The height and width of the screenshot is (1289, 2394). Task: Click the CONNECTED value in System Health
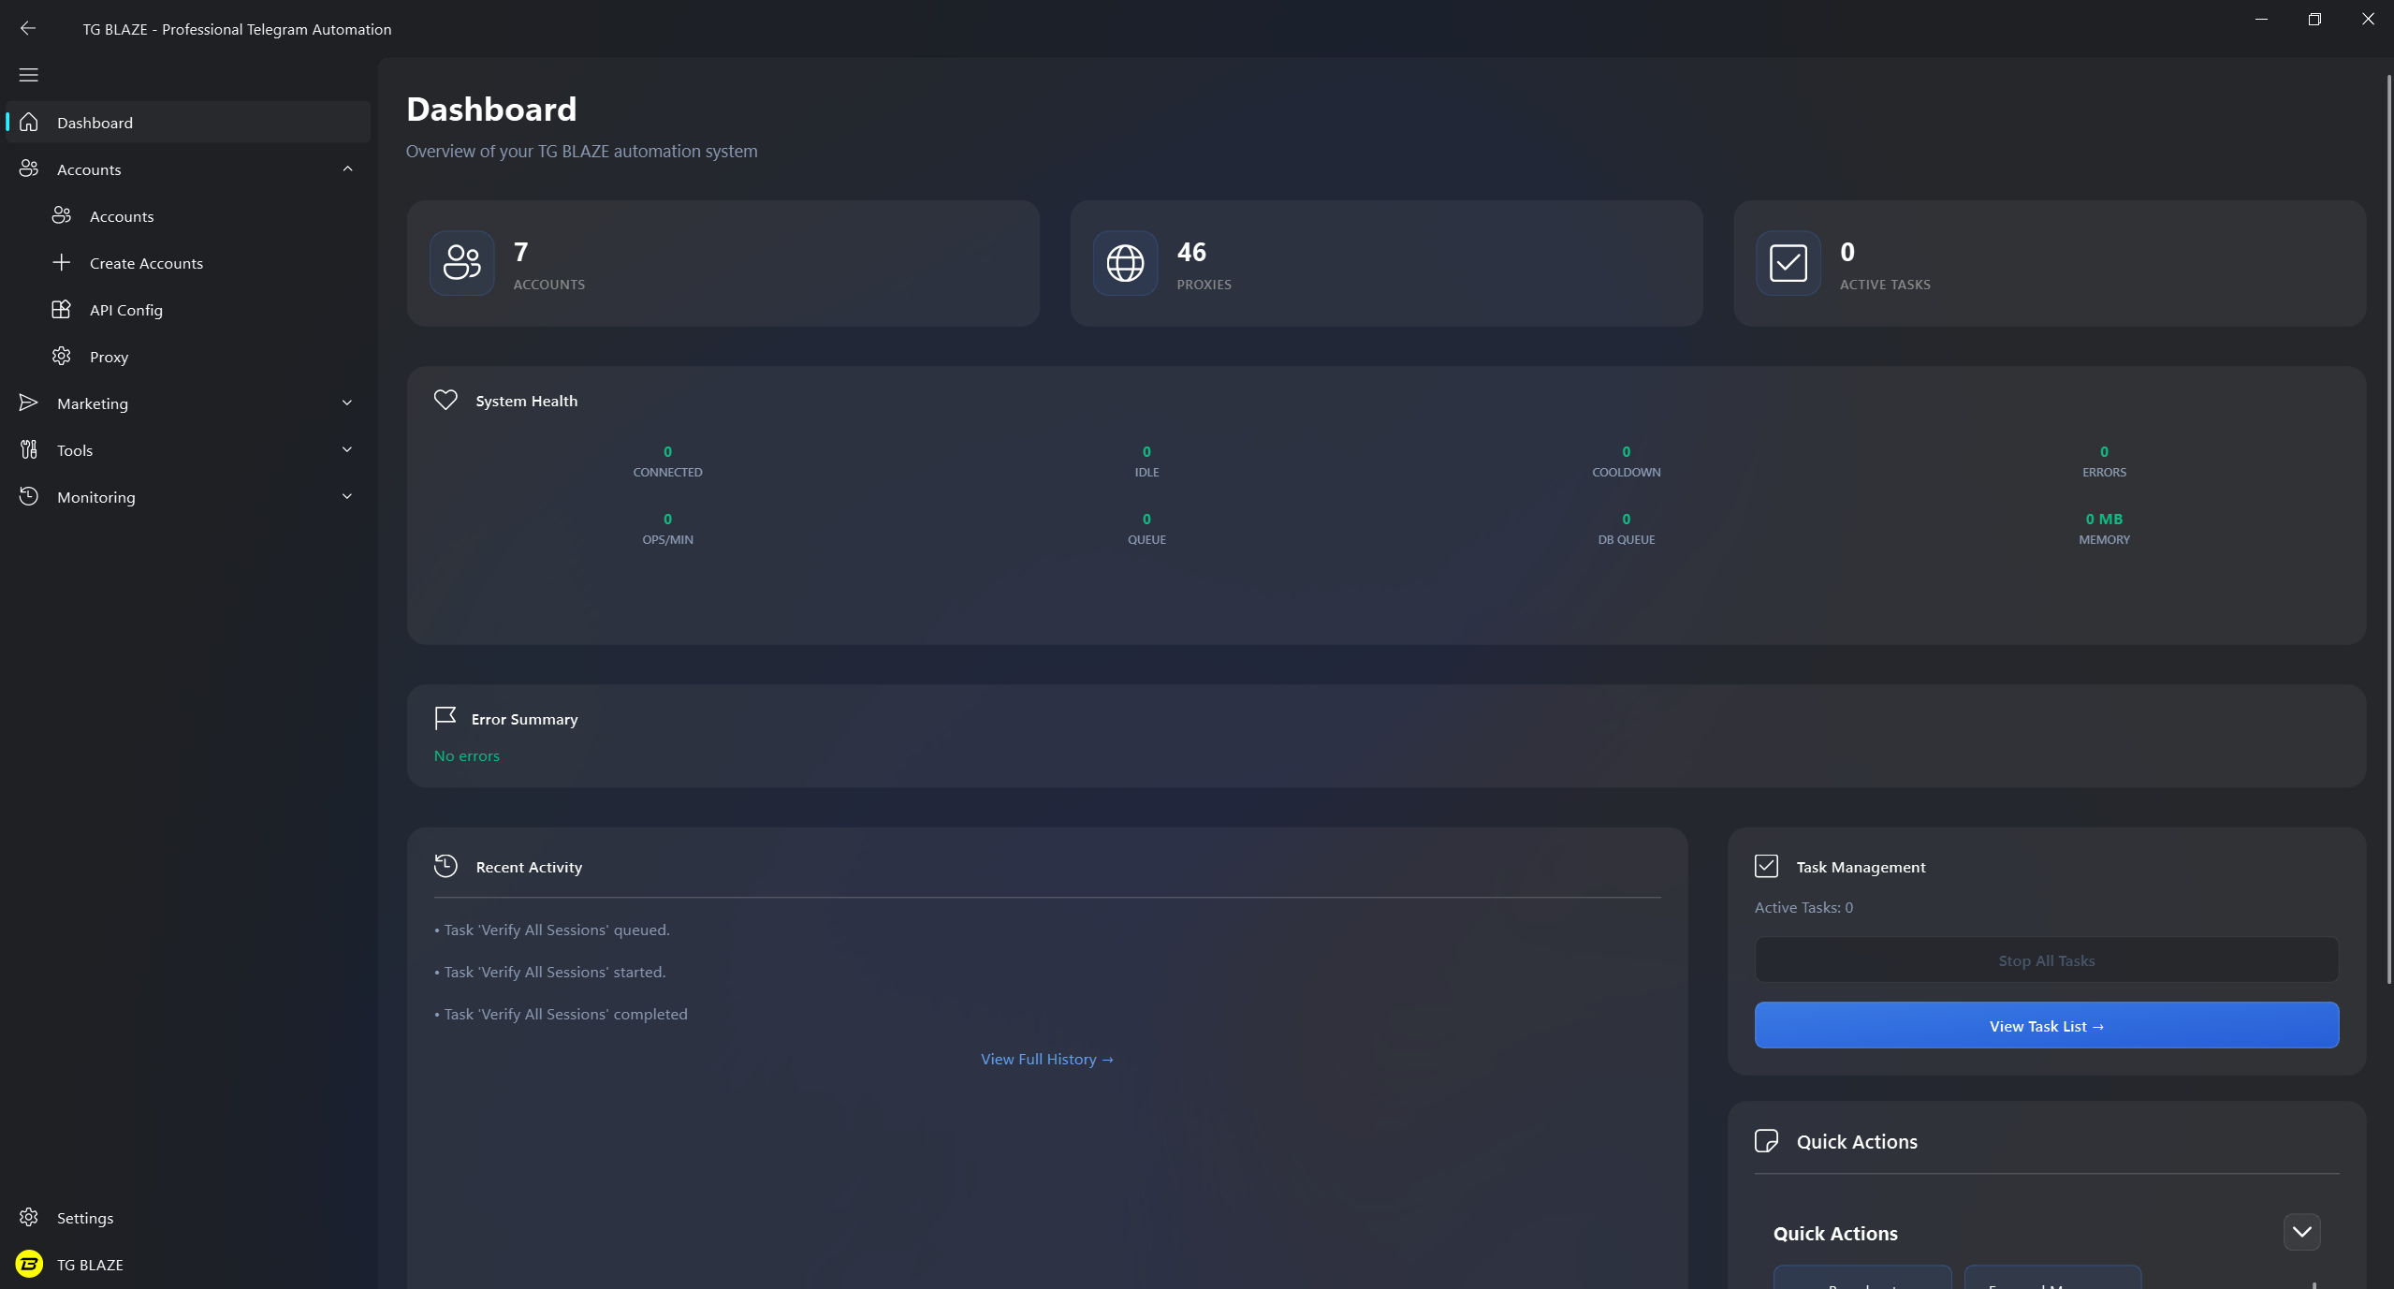coord(667,451)
